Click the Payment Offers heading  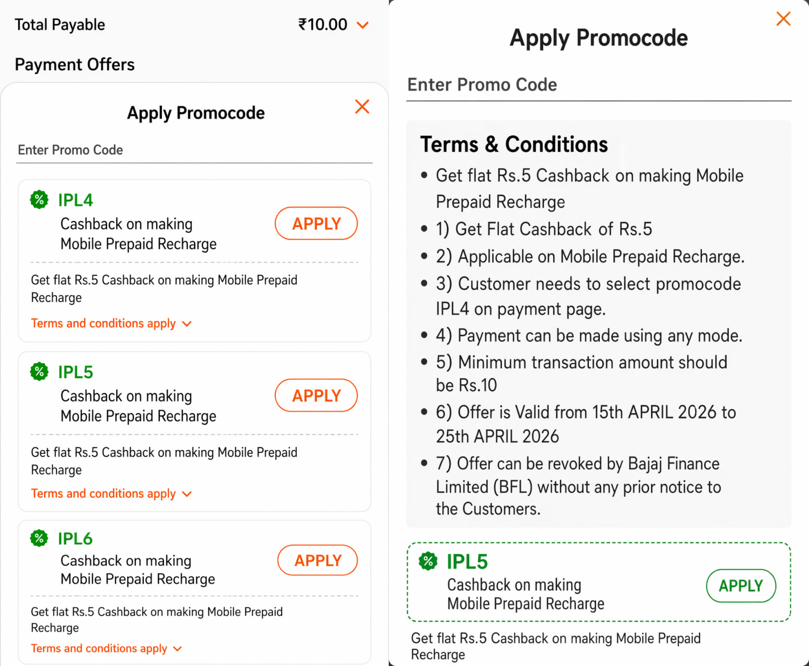click(x=74, y=65)
